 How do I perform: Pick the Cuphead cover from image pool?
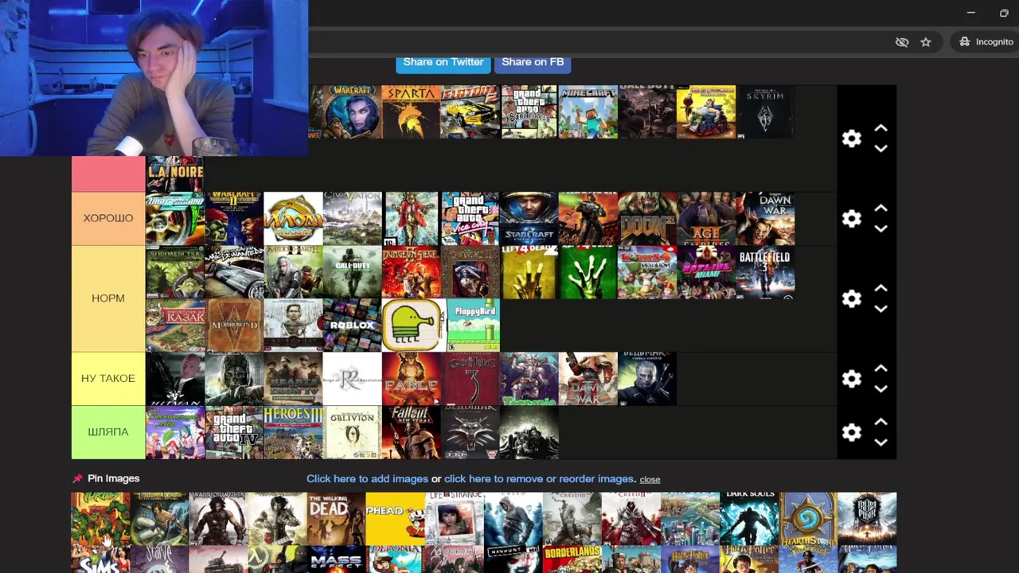tap(395, 519)
